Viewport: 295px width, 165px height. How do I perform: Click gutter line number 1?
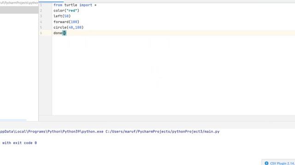coord(41,5)
